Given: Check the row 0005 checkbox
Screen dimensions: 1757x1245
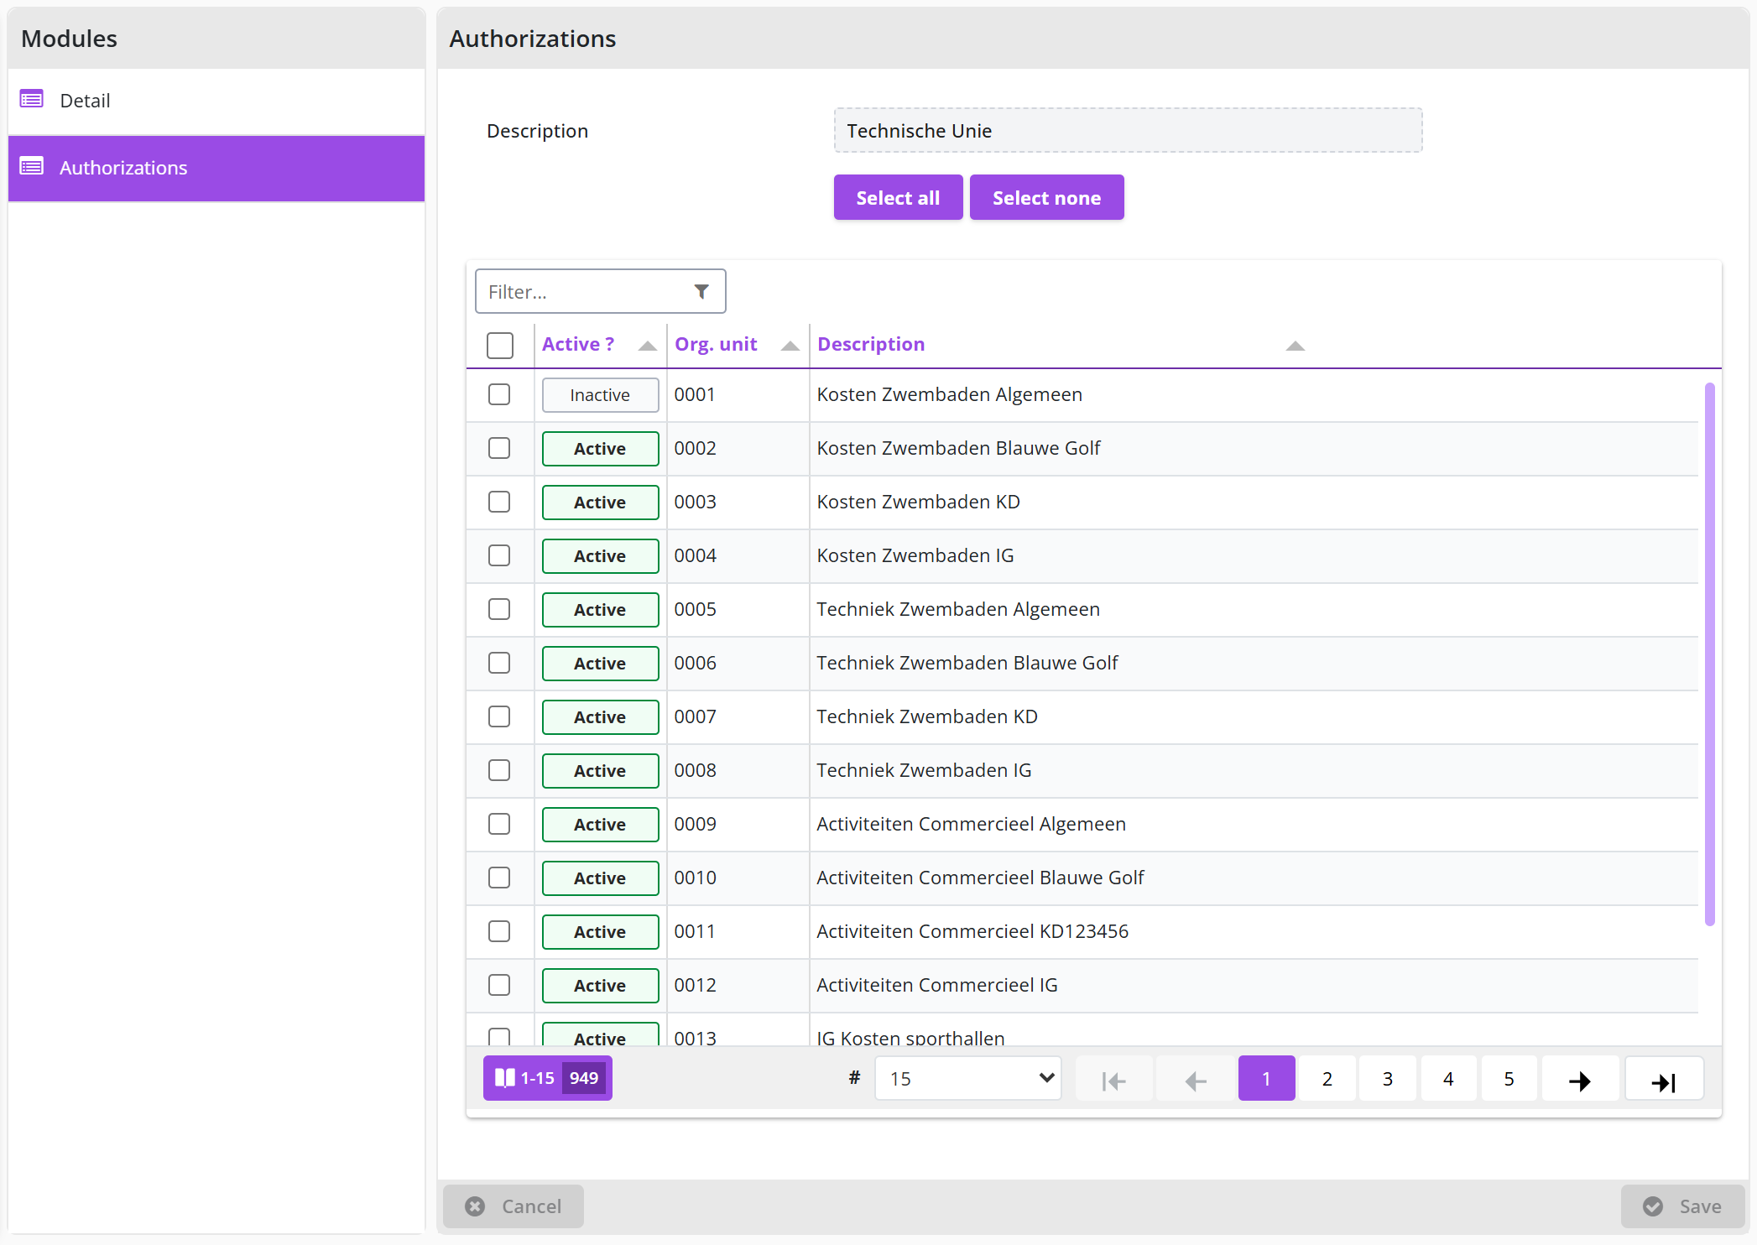Looking at the screenshot, I should point(499,609).
